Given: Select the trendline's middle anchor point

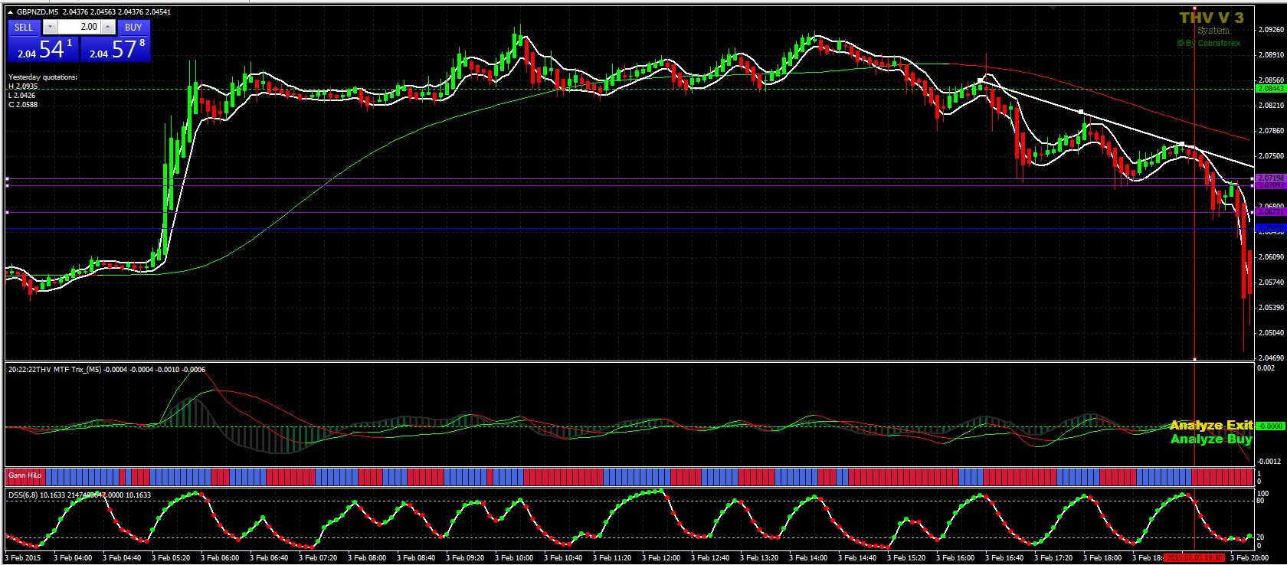Looking at the screenshot, I should [1082, 113].
